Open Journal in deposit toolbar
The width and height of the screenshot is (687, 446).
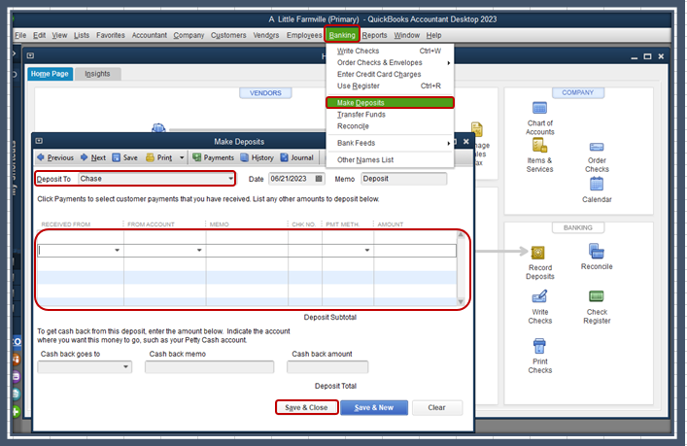pos(297,157)
